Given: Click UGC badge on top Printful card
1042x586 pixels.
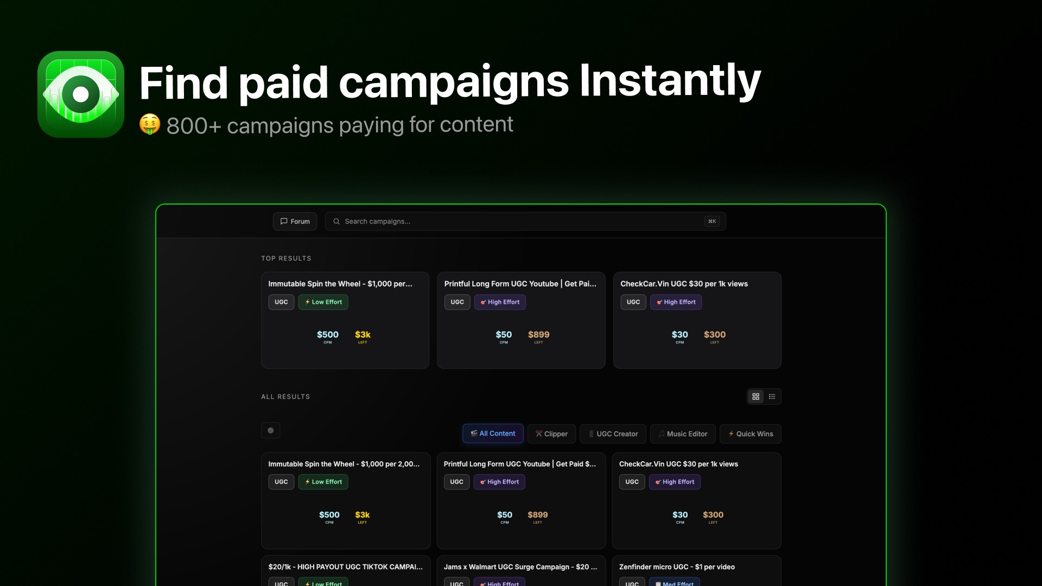Looking at the screenshot, I should [x=457, y=302].
